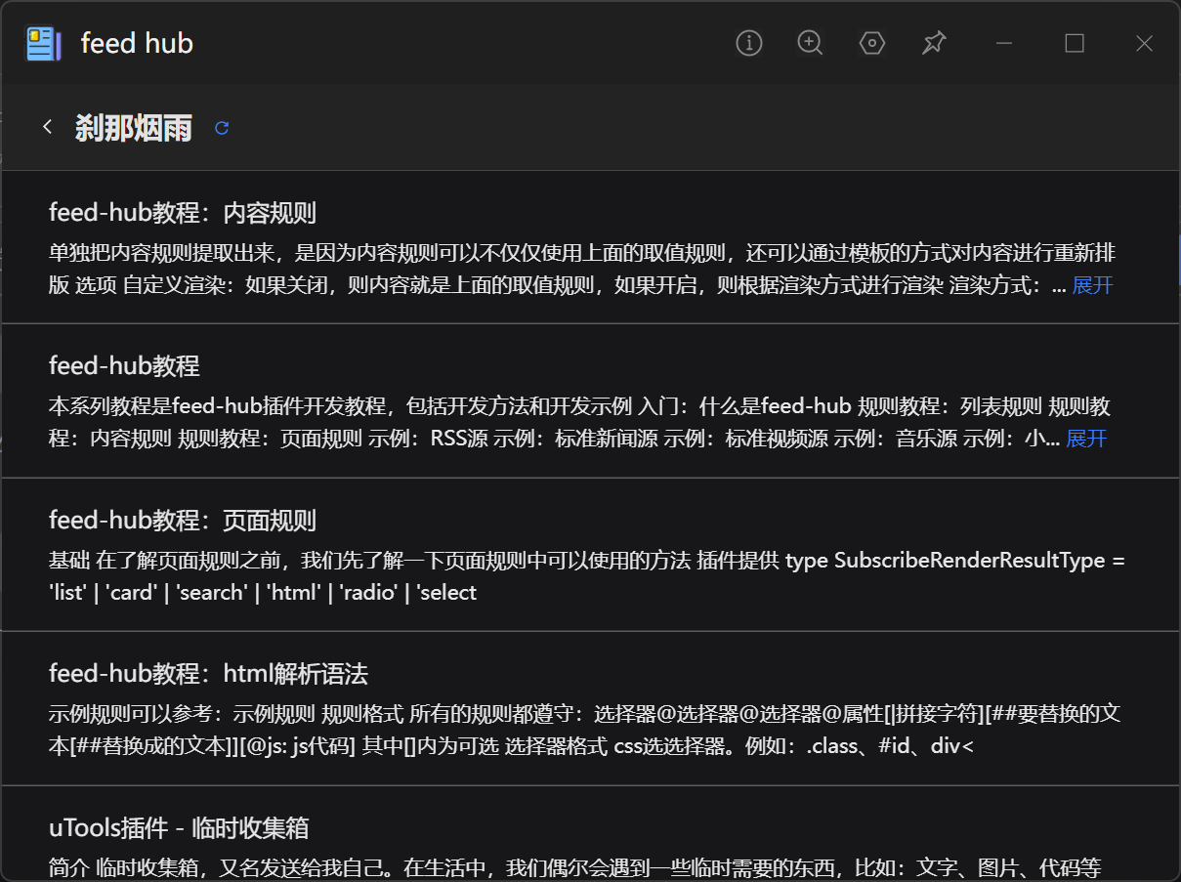Pin the window with the pin icon
The width and height of the screenshot is (1181, 882).
click(x=934, y=43)
